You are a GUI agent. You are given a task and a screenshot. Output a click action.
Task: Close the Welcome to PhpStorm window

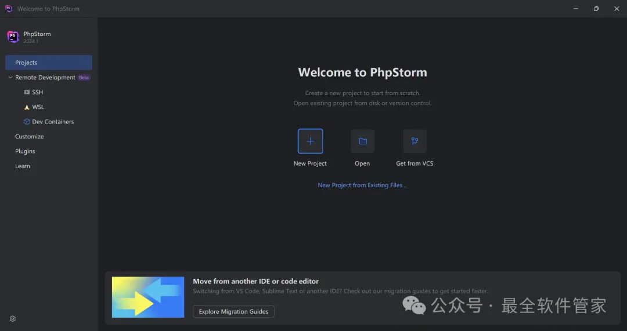pyautogui.click(x=617, y=8)
